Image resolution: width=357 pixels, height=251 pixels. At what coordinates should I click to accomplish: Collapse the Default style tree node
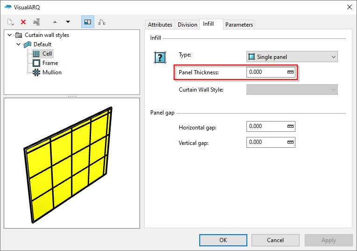(x=19, y=44)
